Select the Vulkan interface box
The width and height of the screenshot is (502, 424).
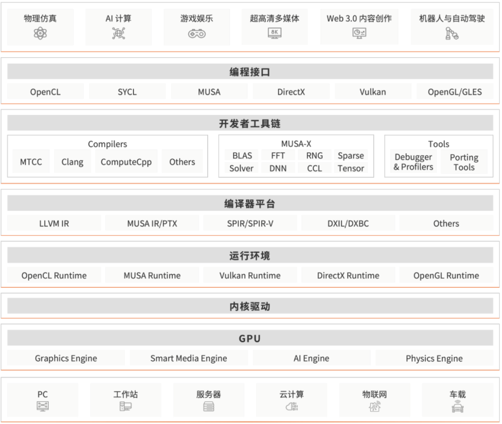pyautogui.click(x=373, y=92)
